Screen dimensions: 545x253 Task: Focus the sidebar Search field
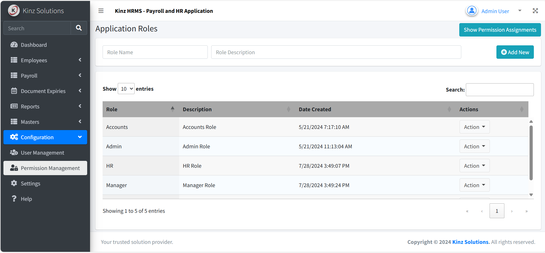point(37,28)
